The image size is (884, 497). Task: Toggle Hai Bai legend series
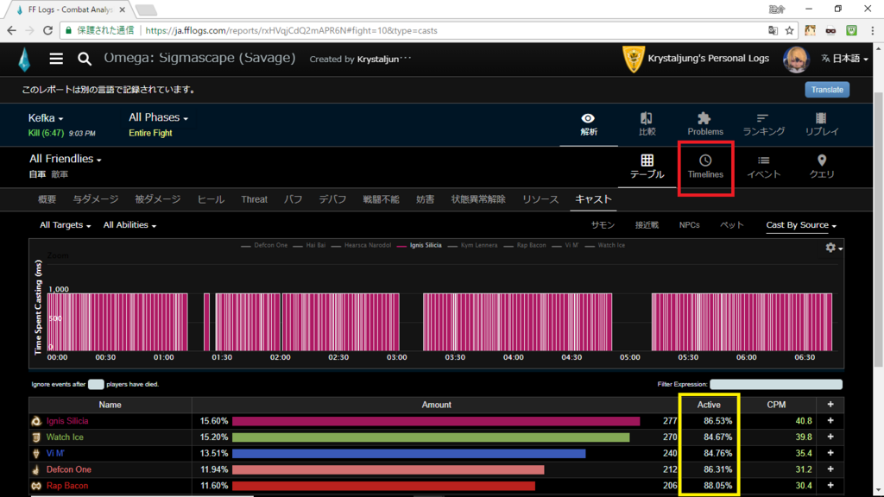[x=309, y=245]
